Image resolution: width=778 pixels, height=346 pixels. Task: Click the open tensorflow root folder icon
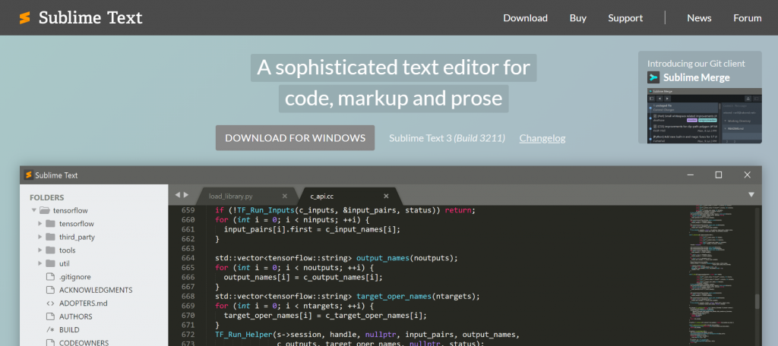click(x=45, y=210)
